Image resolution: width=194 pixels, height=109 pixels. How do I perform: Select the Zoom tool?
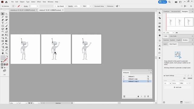[x=6, y=53]
